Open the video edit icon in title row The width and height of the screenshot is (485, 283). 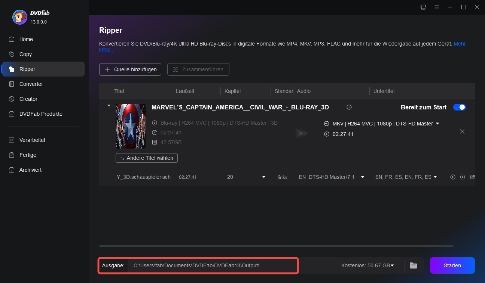472,177
